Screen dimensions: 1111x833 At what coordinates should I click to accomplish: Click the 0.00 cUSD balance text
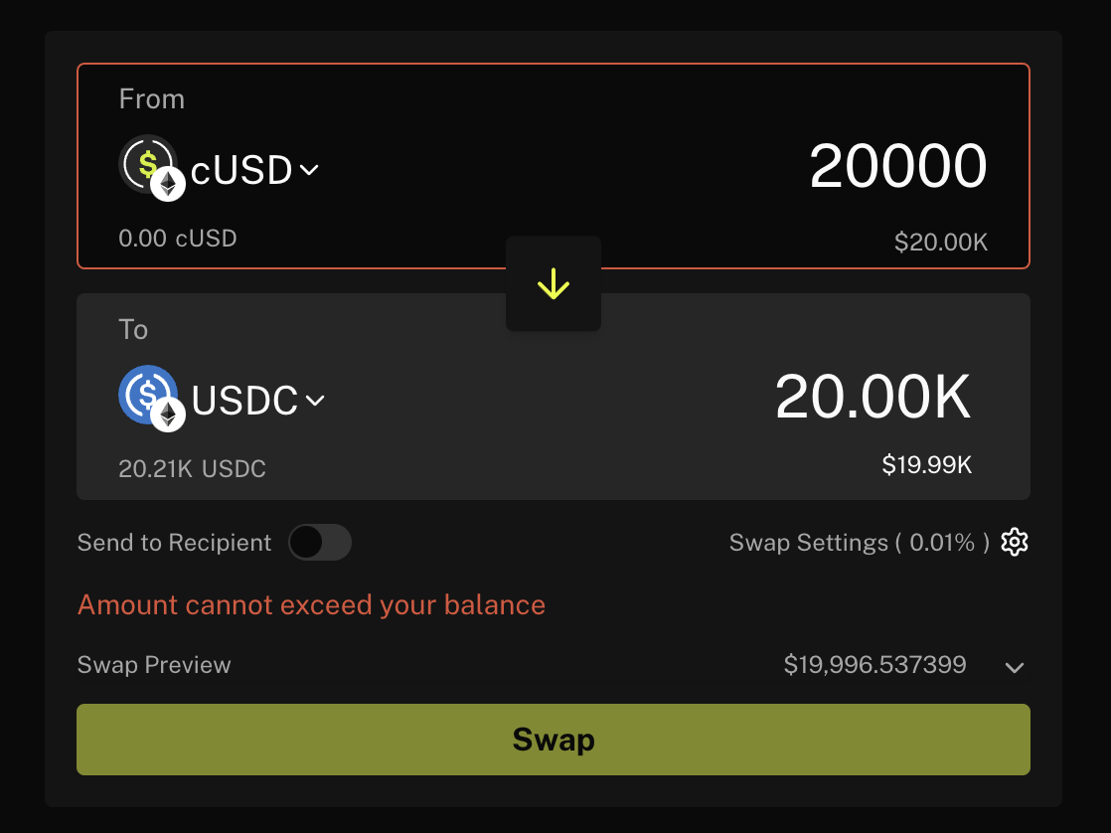[178, 239]
